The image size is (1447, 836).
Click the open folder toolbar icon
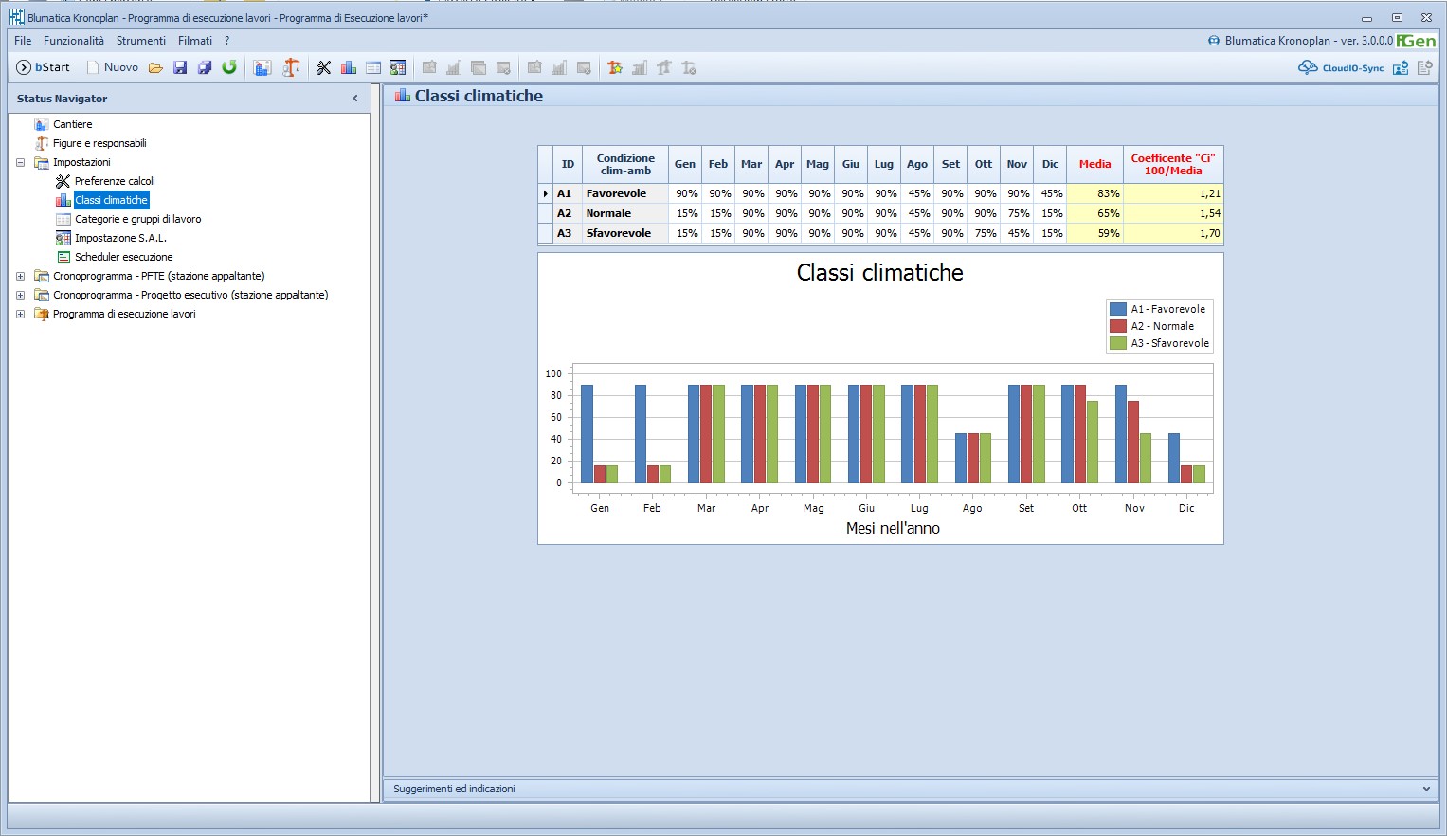click(155, 67)
